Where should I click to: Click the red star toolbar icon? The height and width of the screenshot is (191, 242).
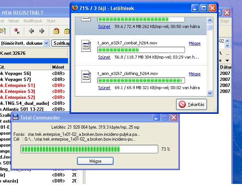point(17,31)
